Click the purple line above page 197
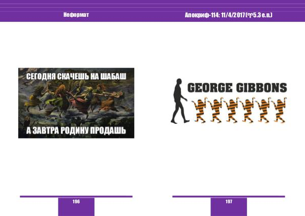Screen dimensions: 305x216 [229, 196]
